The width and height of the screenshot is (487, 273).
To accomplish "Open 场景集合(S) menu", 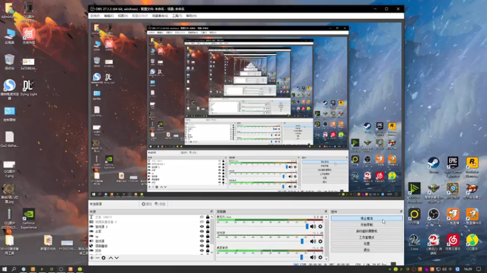I will click(x=160, y=16).
